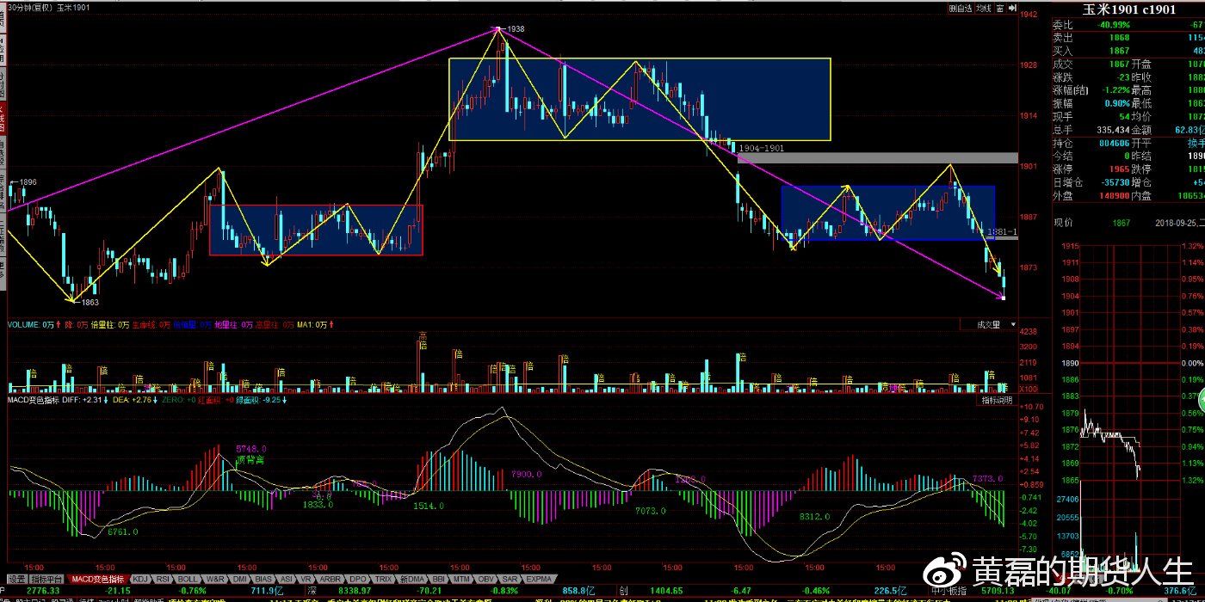The width and height of the screenshot is (1205, 602).
Task: Open the VR indicator tab
Action: click(x=307, y=580)
